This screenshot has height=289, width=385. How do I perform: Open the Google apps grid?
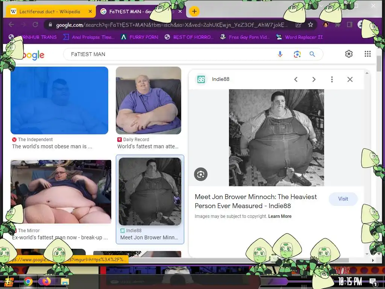point(368,54)
